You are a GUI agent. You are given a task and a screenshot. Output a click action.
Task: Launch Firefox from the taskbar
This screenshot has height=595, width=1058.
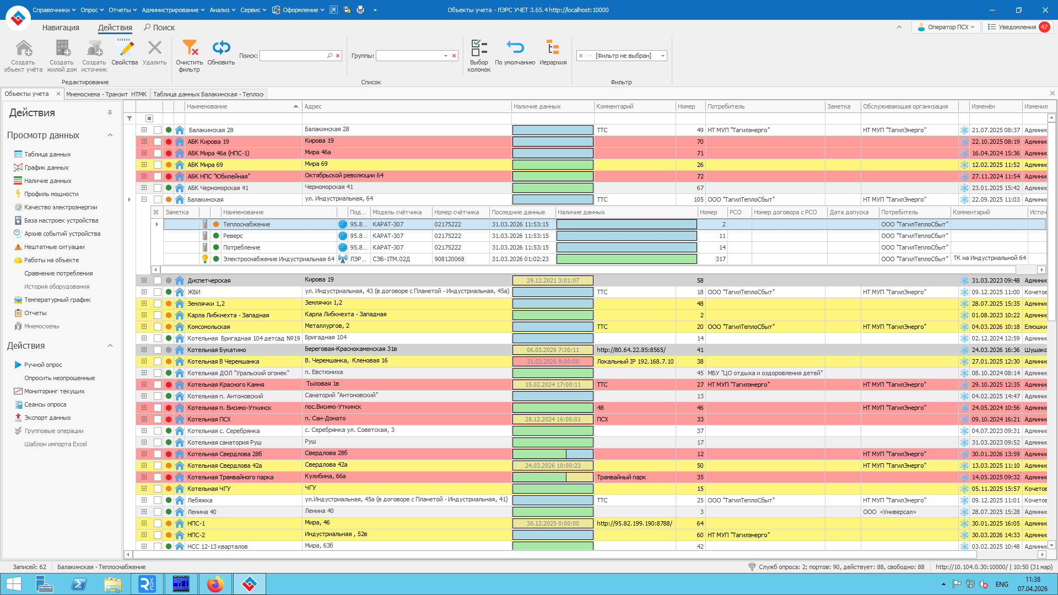pyautogui.click(x=215, y=584)
